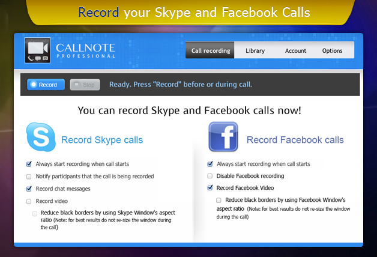Viewport: 377px width, 257px height.
Task: Click the grayed Stop button
Action: click(85, 85)
